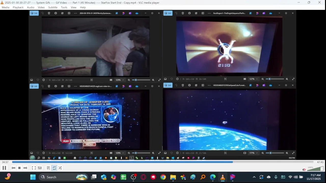326x183 pixels.
Task: Click Edit in the BuckRogers1 Photos window
Action: pos(168,13)
